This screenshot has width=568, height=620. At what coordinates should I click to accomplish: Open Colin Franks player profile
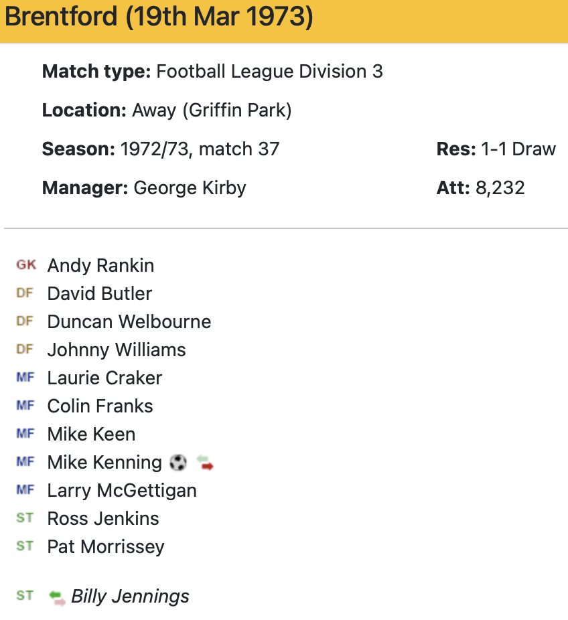pyautogui.click(x=100, y=406)
